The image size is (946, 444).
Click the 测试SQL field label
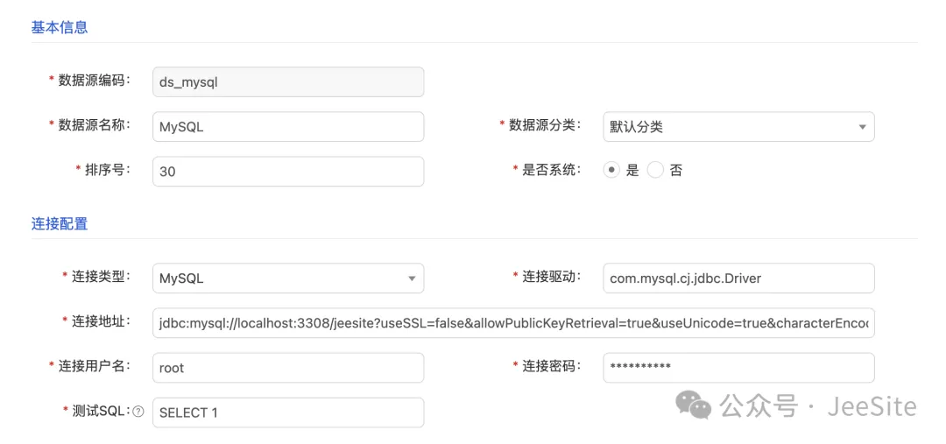click(x=101, y=412)
